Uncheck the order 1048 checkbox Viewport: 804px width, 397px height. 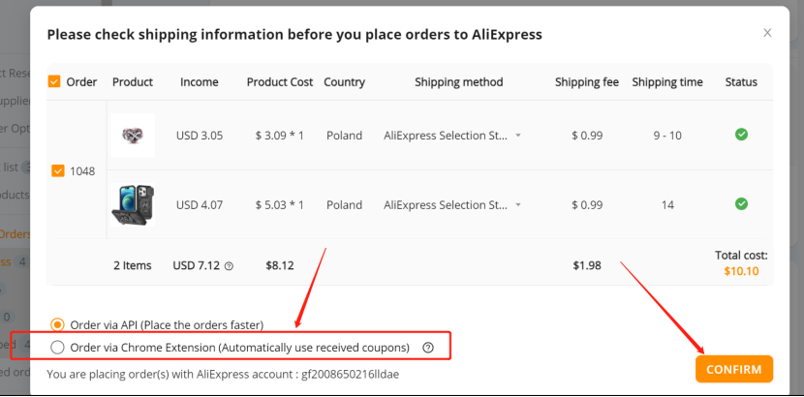[58, 171]
